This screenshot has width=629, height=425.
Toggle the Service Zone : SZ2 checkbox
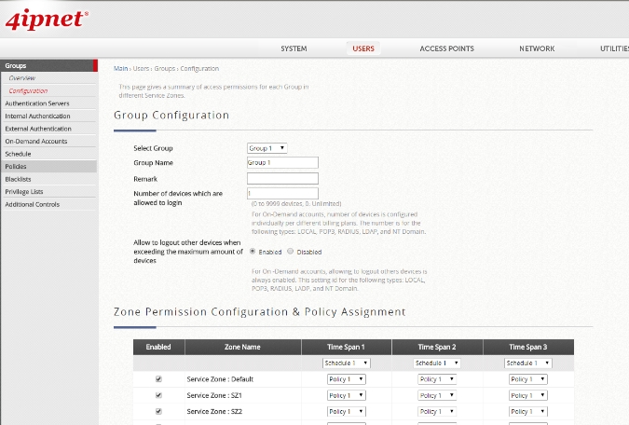coord(157,411)
